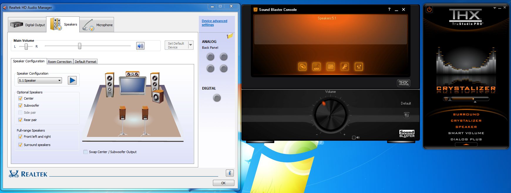Click the Main Volume slider handle
Image resolution: width=511 pixels, height=193 pixels.
80,46
